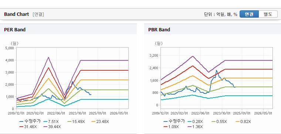Toggle the 1.36X legend entry
281x134 pixels.
[x=195, y=127]
